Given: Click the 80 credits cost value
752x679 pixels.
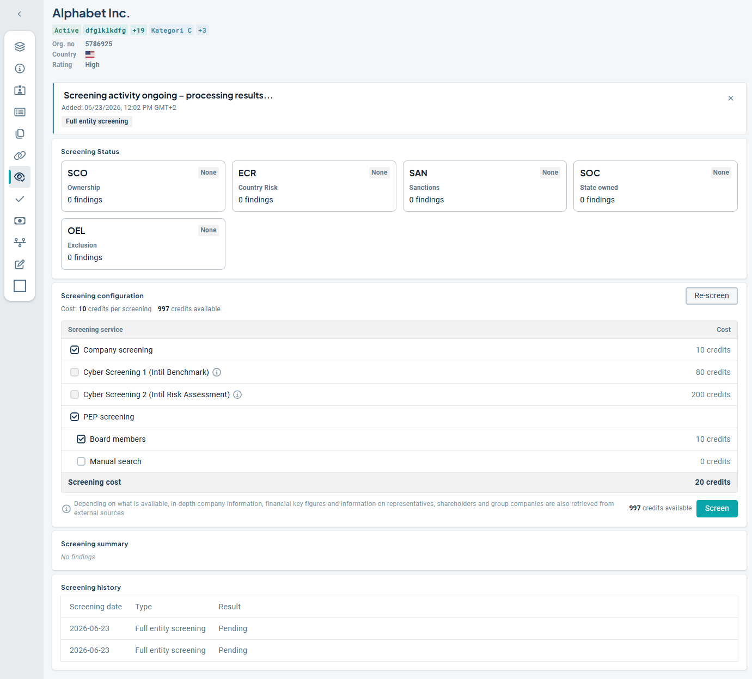Looking at the screenshot, I should (x=713, y=372).
